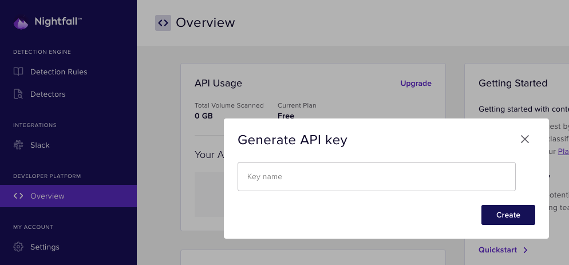Open the Quickstart link

[497, 250]
